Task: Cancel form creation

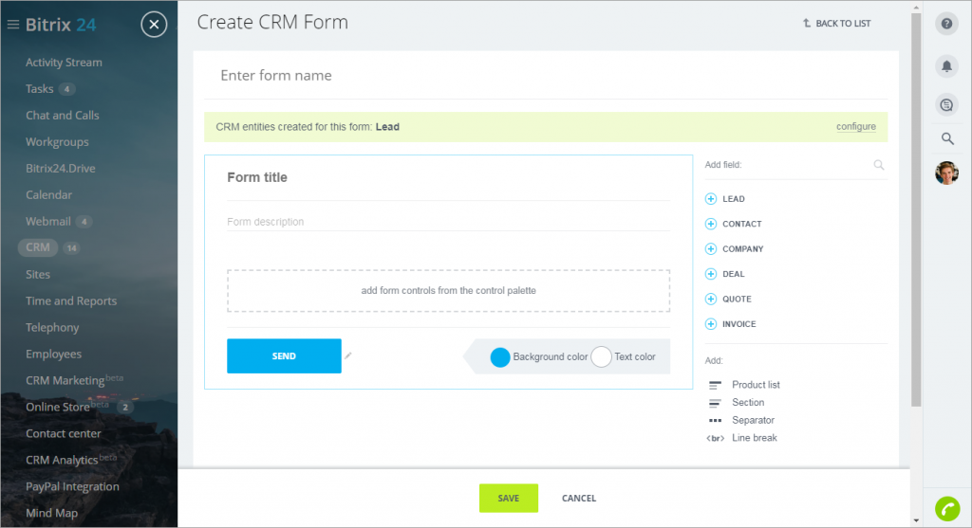Action: [579, 499]
